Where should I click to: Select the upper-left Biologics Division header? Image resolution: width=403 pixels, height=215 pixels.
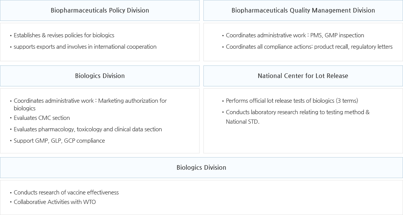click(x=100, y=76)
